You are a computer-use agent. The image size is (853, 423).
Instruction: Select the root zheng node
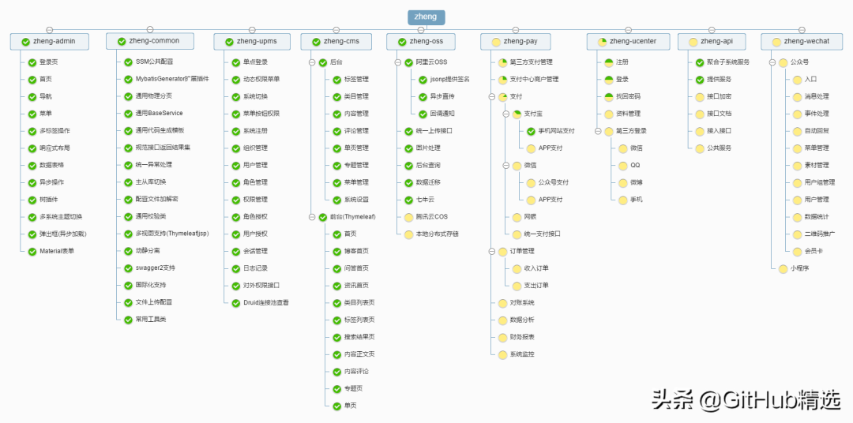pyautogui.click(x=426, y=17)
